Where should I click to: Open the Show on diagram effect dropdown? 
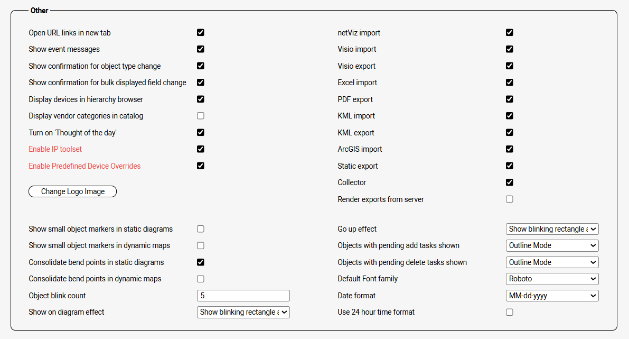pyautogui.click(x=243, y=312)
